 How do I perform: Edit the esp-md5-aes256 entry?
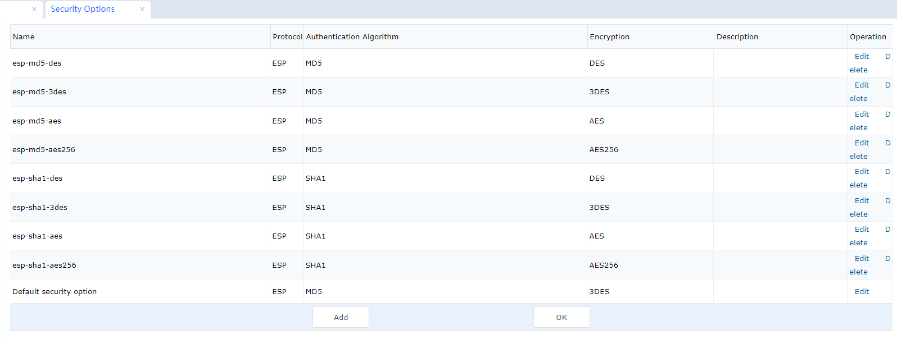[x=862, y=143]
